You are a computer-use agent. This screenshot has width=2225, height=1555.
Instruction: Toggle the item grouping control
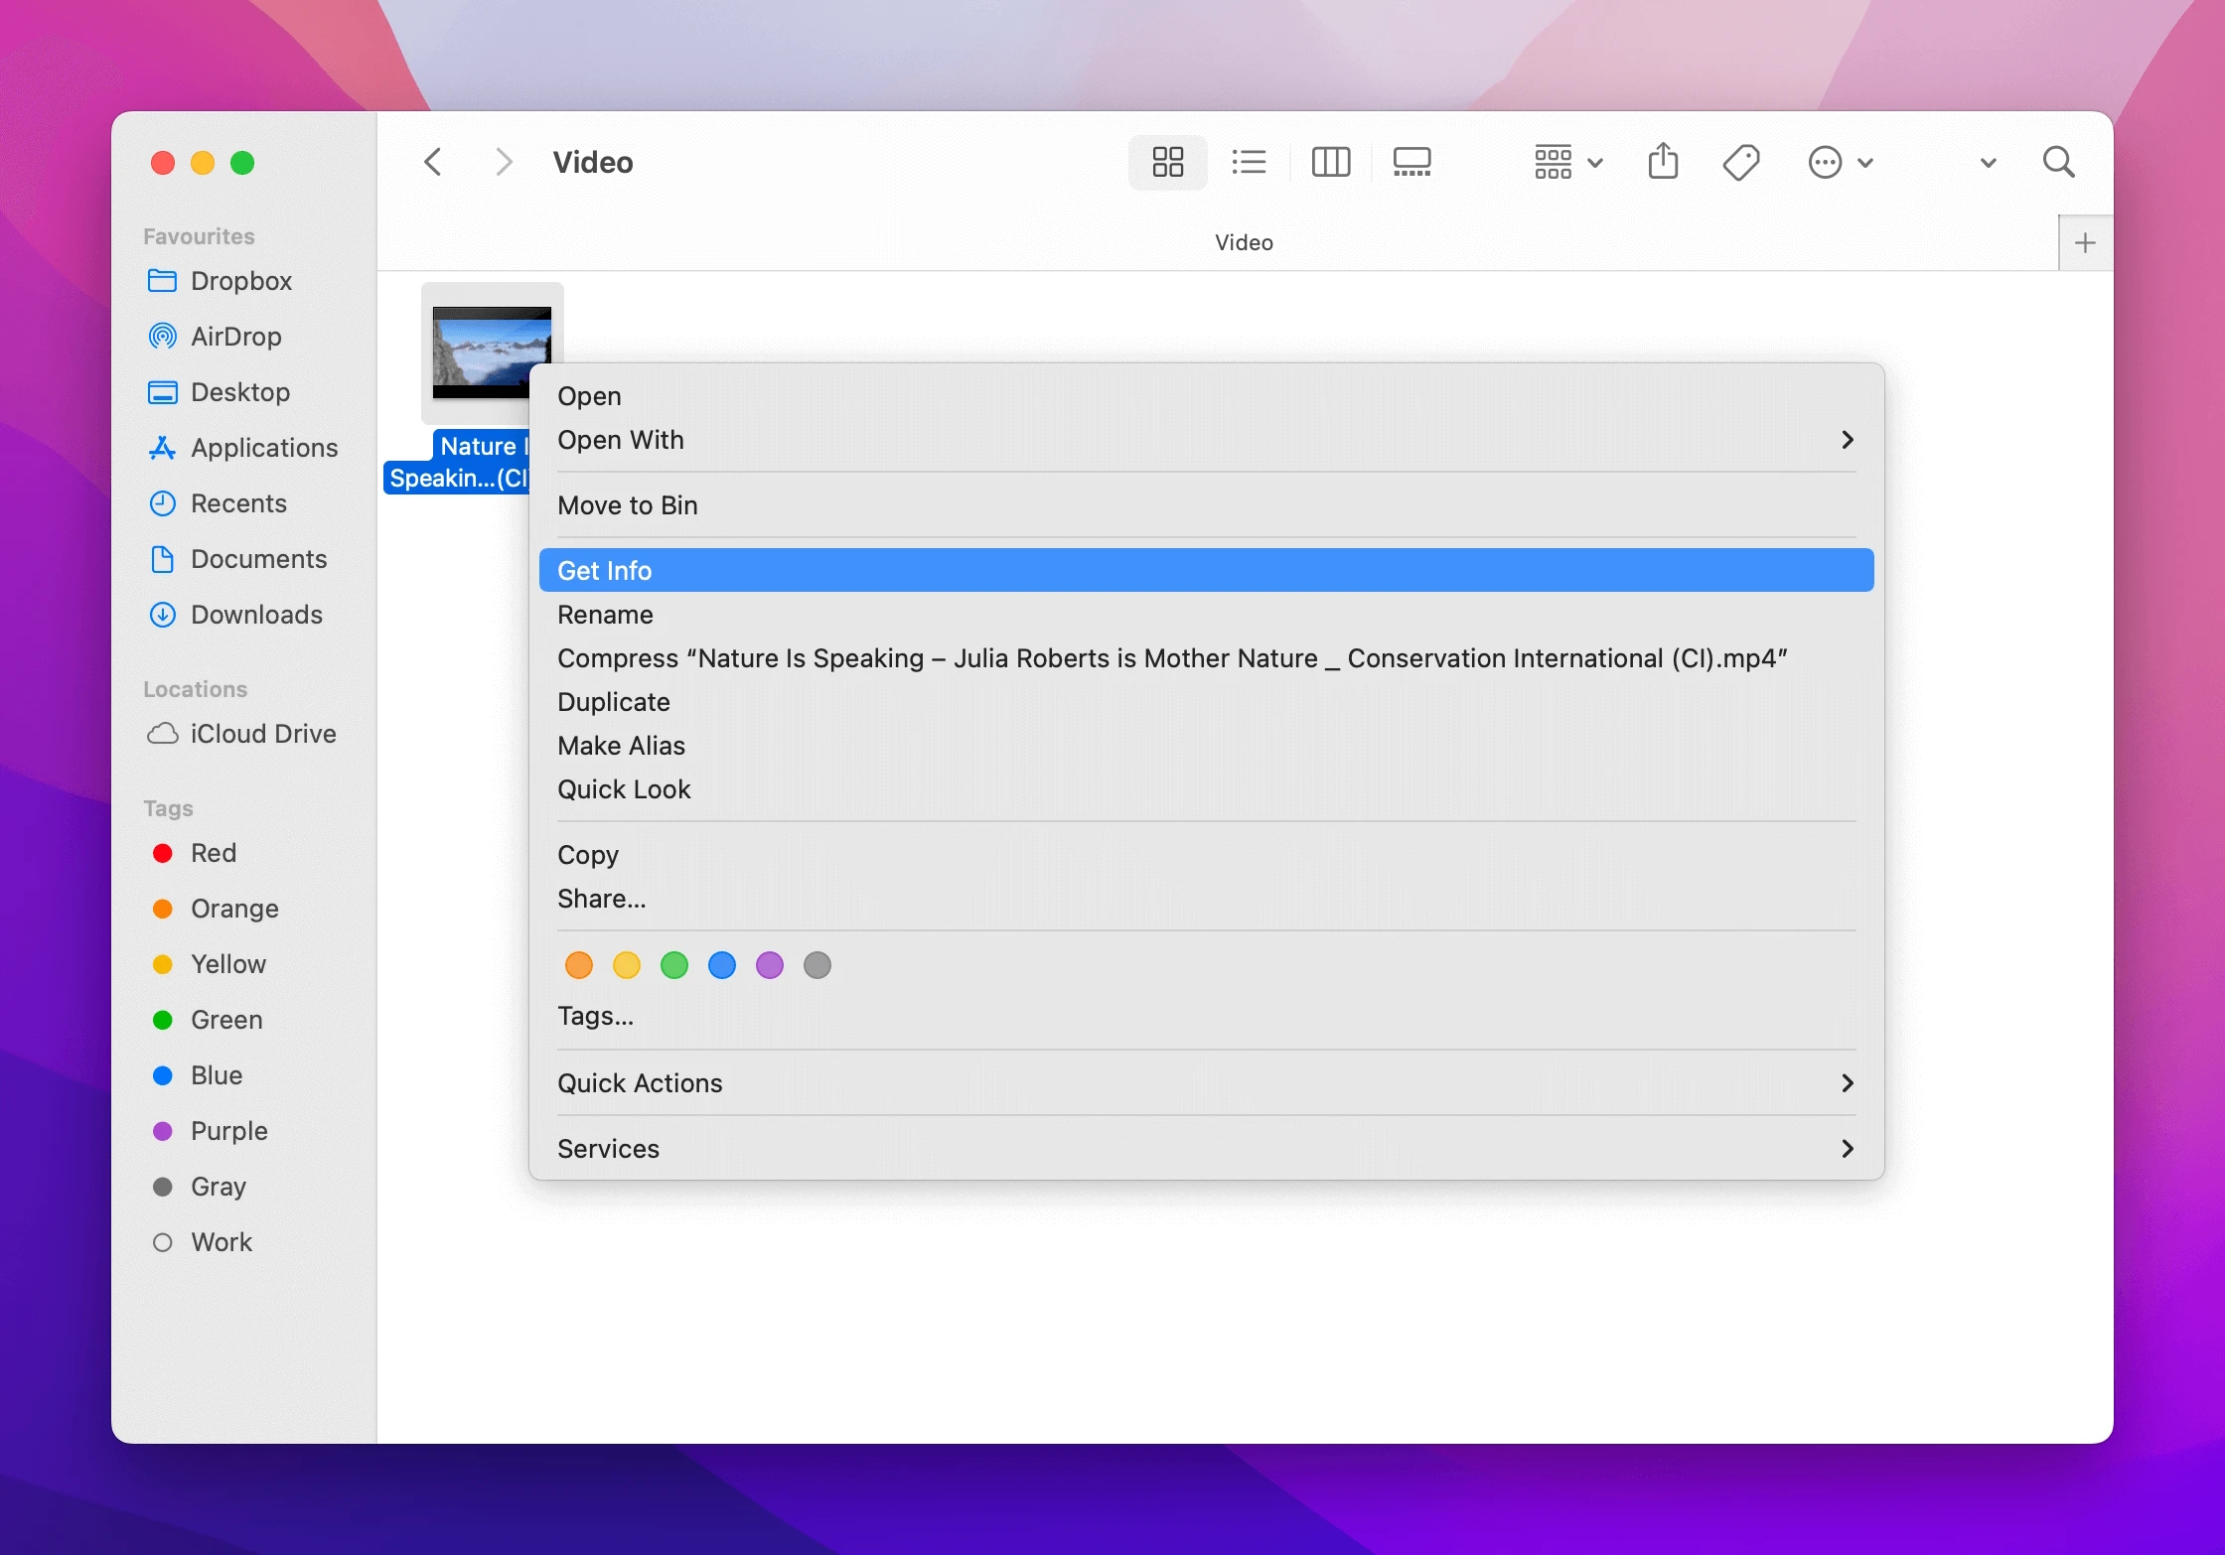click(x=1566, y=162)
